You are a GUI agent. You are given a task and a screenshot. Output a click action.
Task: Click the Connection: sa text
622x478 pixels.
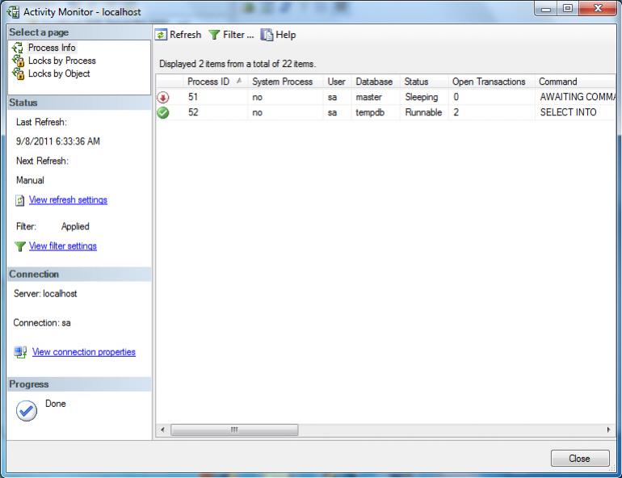tap(42, 323)
